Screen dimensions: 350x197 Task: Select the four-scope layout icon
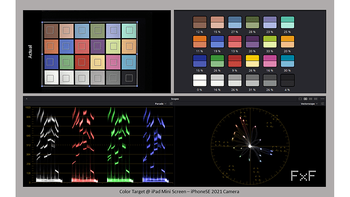click(316, 98)
